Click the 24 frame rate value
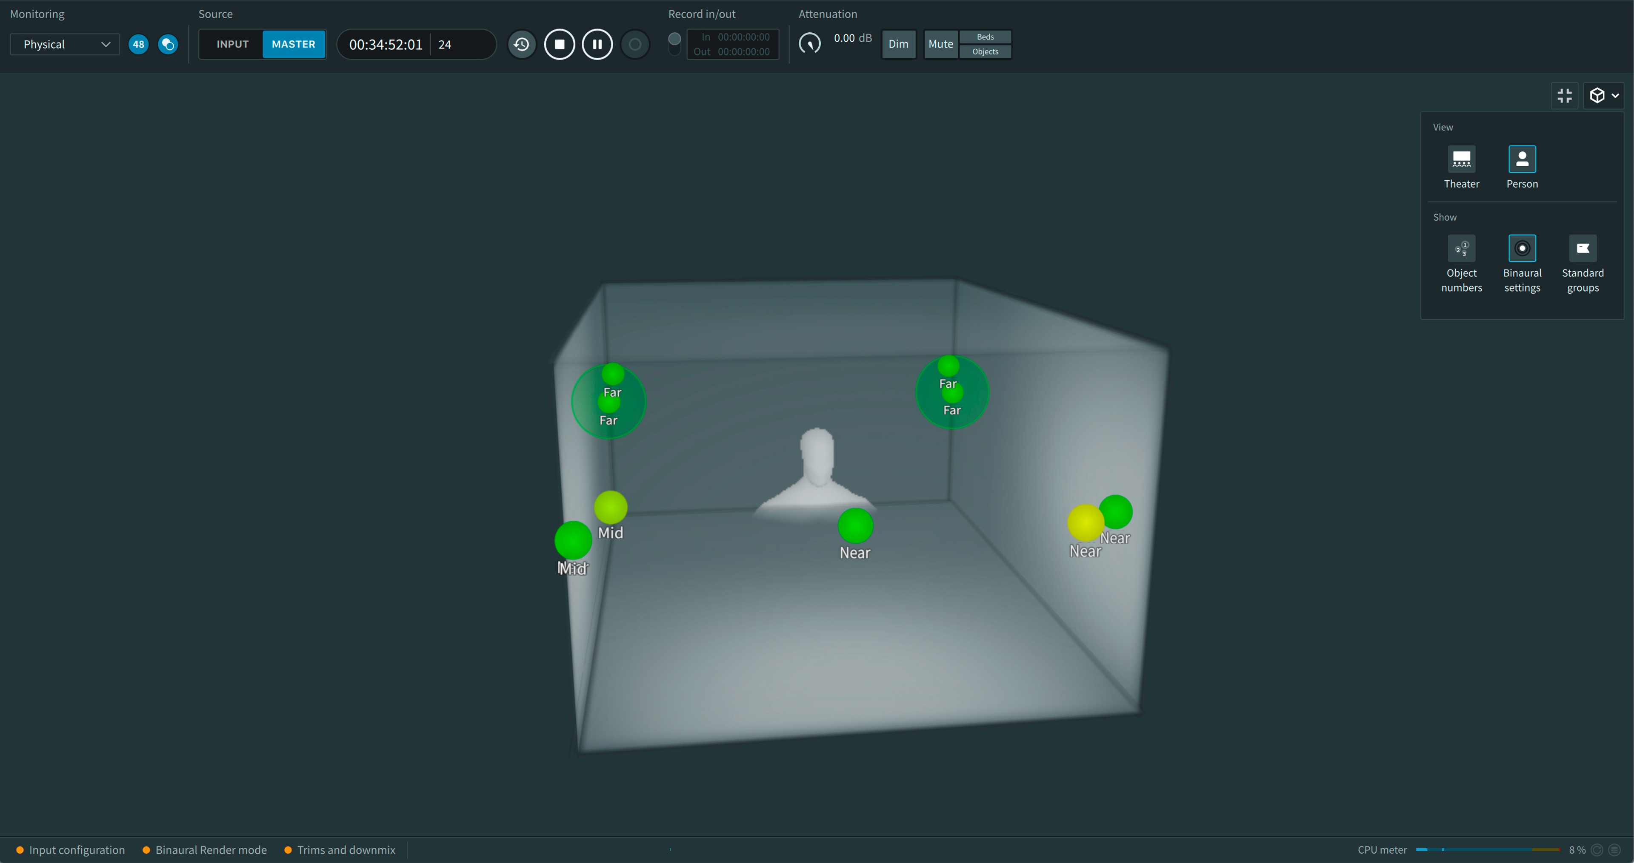Image resolution: width=1634 pixels, height=863 pixels. [x=445, y=44]
